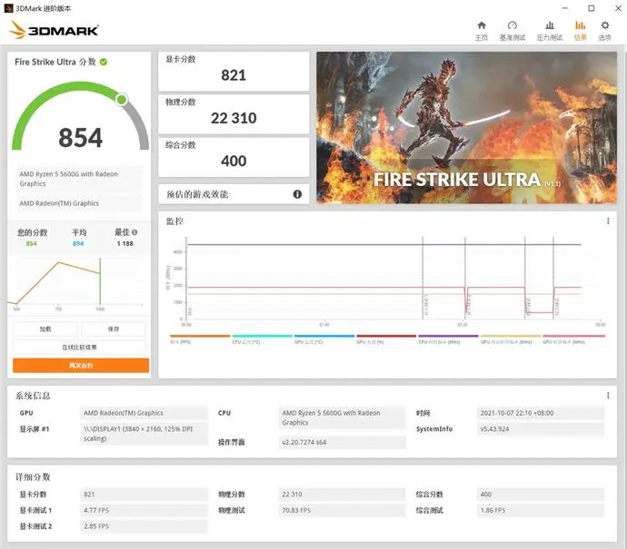Toggle the pink GPU 时钟频率 (MHz) legend series
This screenshot has height=549, width=627.
click(573, 339)
